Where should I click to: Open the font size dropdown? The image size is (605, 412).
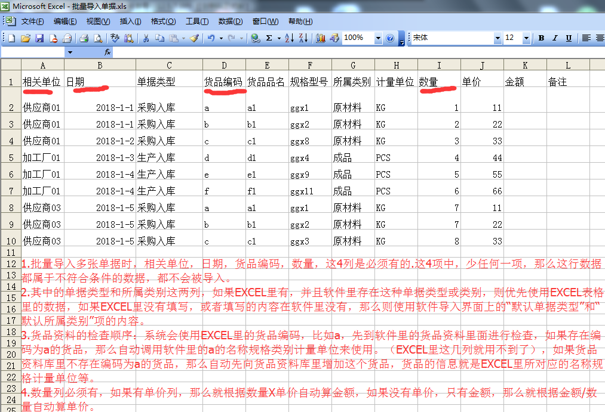pos(526,38)
